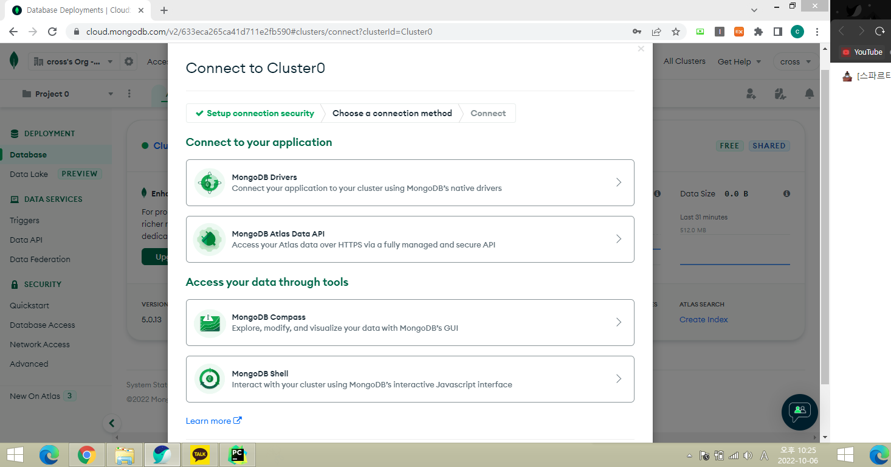Collapse the left sidebar with the arrow

[111, 423]
